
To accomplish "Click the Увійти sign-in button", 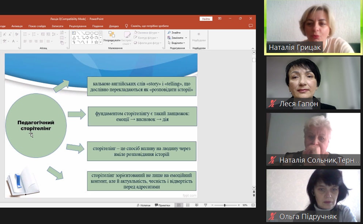I will click(x=206, y=19).
